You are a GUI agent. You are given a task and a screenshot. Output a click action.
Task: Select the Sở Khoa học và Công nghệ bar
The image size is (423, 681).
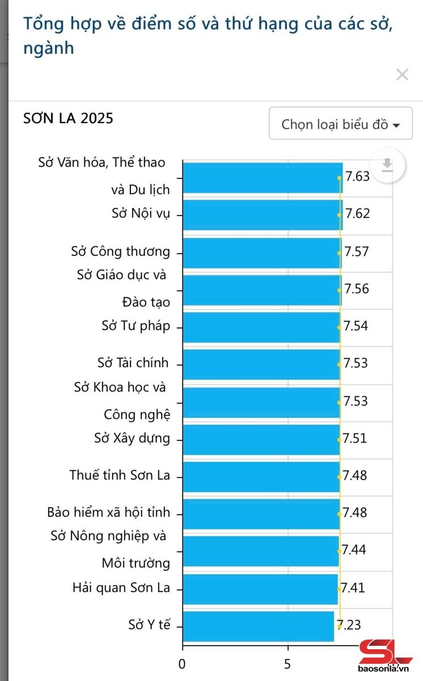tap(261, 402)
